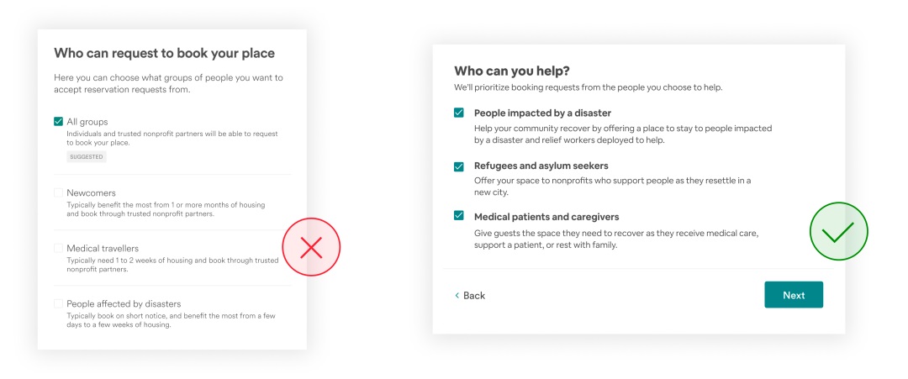
Task: Click the Medical travellers label
Action: [x=103, y=248]
